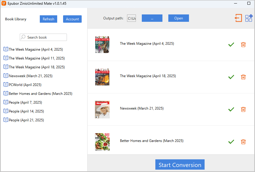The image size is (255, 172).
Task: Click the output path text field
Action: pyautogui.click(x=131, y=18)
